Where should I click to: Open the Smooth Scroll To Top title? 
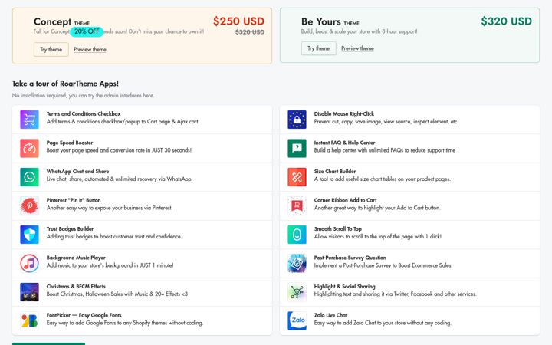[x=338, y=228]
